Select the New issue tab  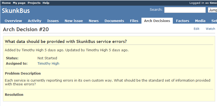pyautogui.click(x=74, y=21)
